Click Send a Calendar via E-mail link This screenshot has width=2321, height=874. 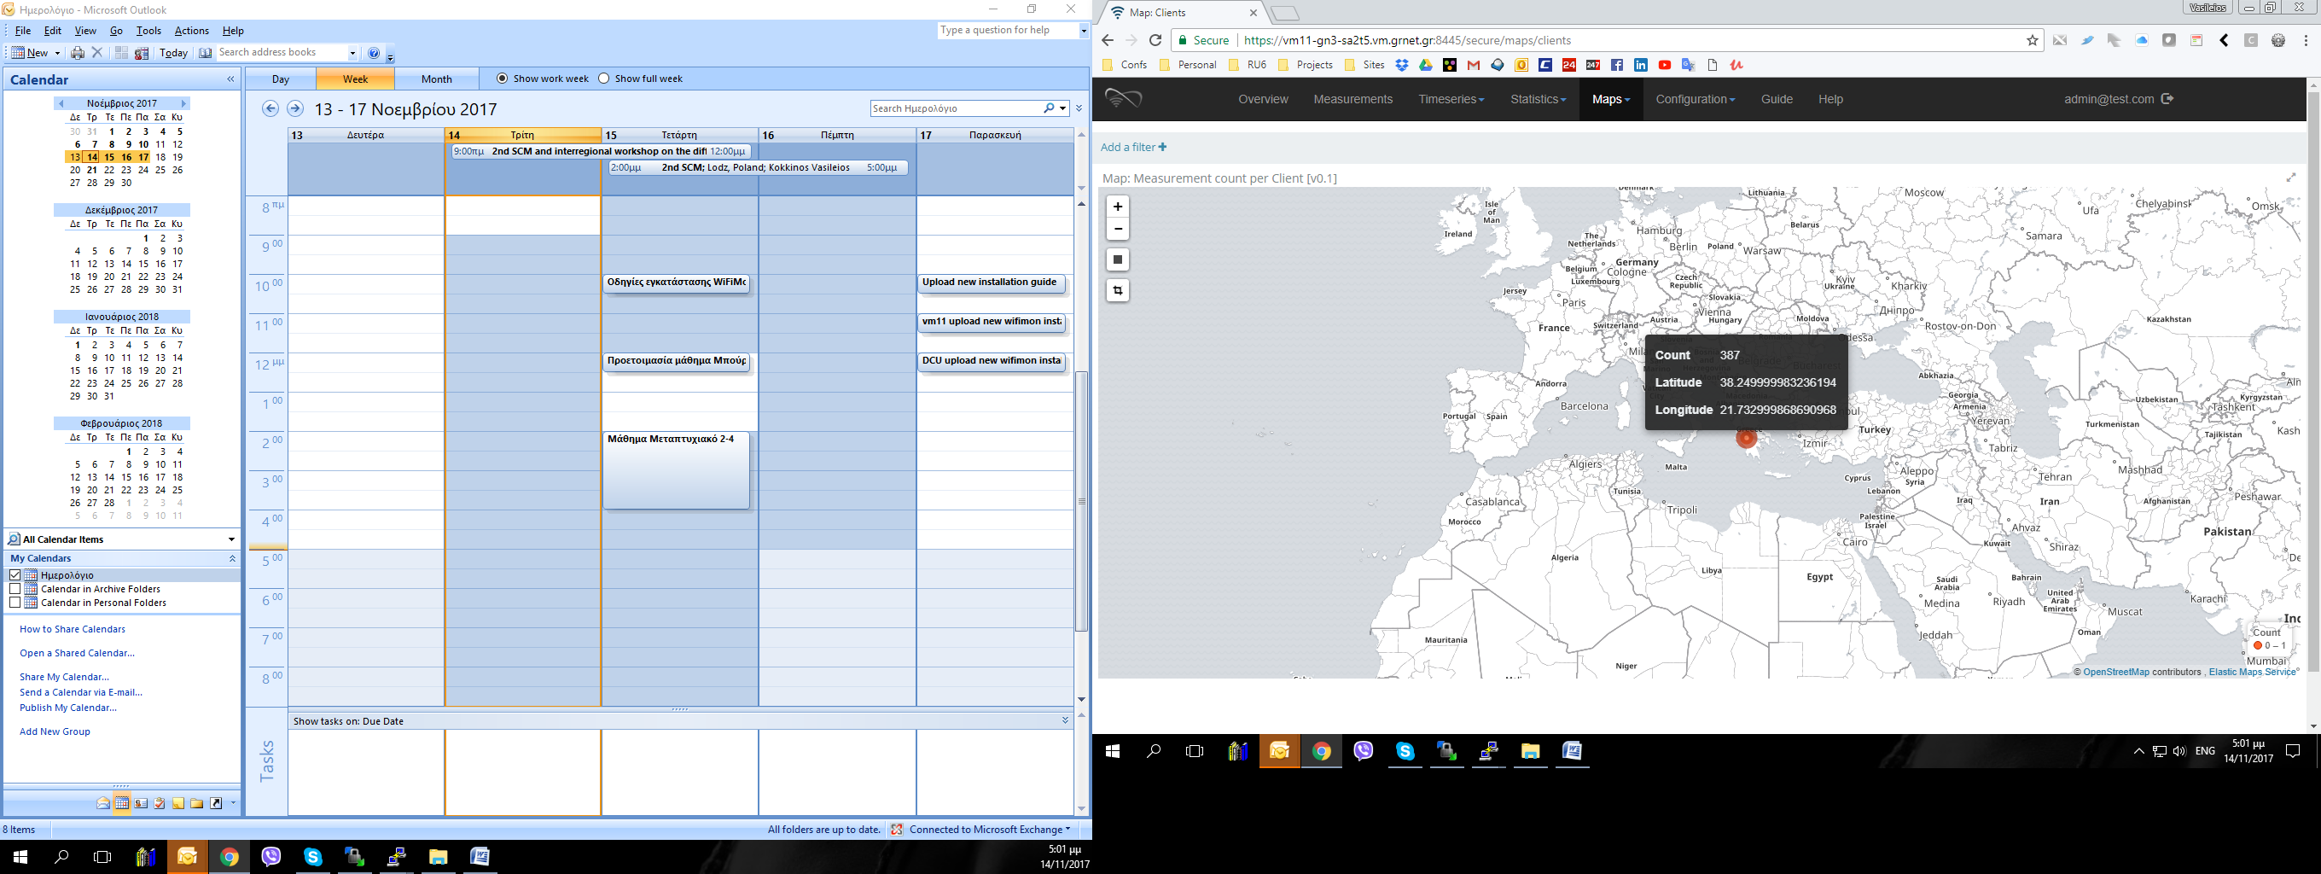[x=81, y=693]
